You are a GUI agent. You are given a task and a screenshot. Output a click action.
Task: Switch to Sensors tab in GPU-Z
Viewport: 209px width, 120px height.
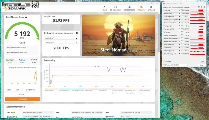click(x=174, y=7)
